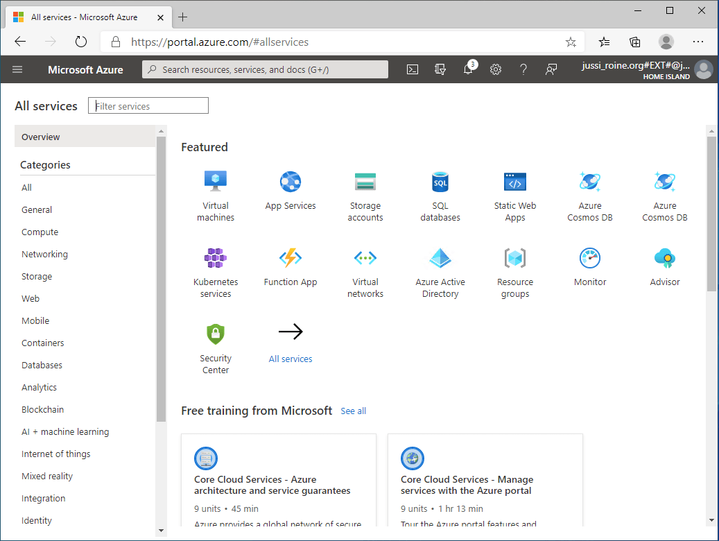Open portal Settings gear
Screen dimensions: 719x541
(x=496, y=70)
